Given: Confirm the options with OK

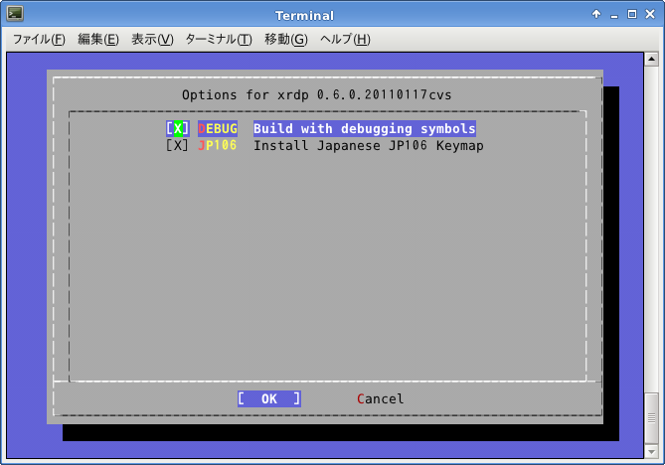Looking at the screenshot, I should pos(269,398).
